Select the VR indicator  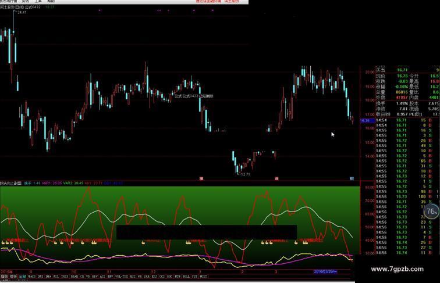coord(88,277)
